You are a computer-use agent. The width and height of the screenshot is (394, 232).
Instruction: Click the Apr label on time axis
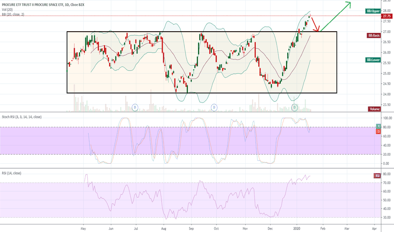tap(375, 229)
